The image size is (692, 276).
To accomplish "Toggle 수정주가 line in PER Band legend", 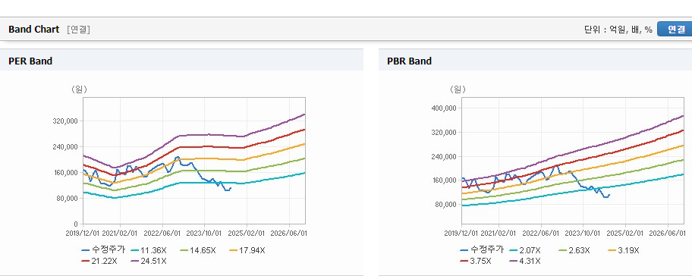I will [103, 250].
